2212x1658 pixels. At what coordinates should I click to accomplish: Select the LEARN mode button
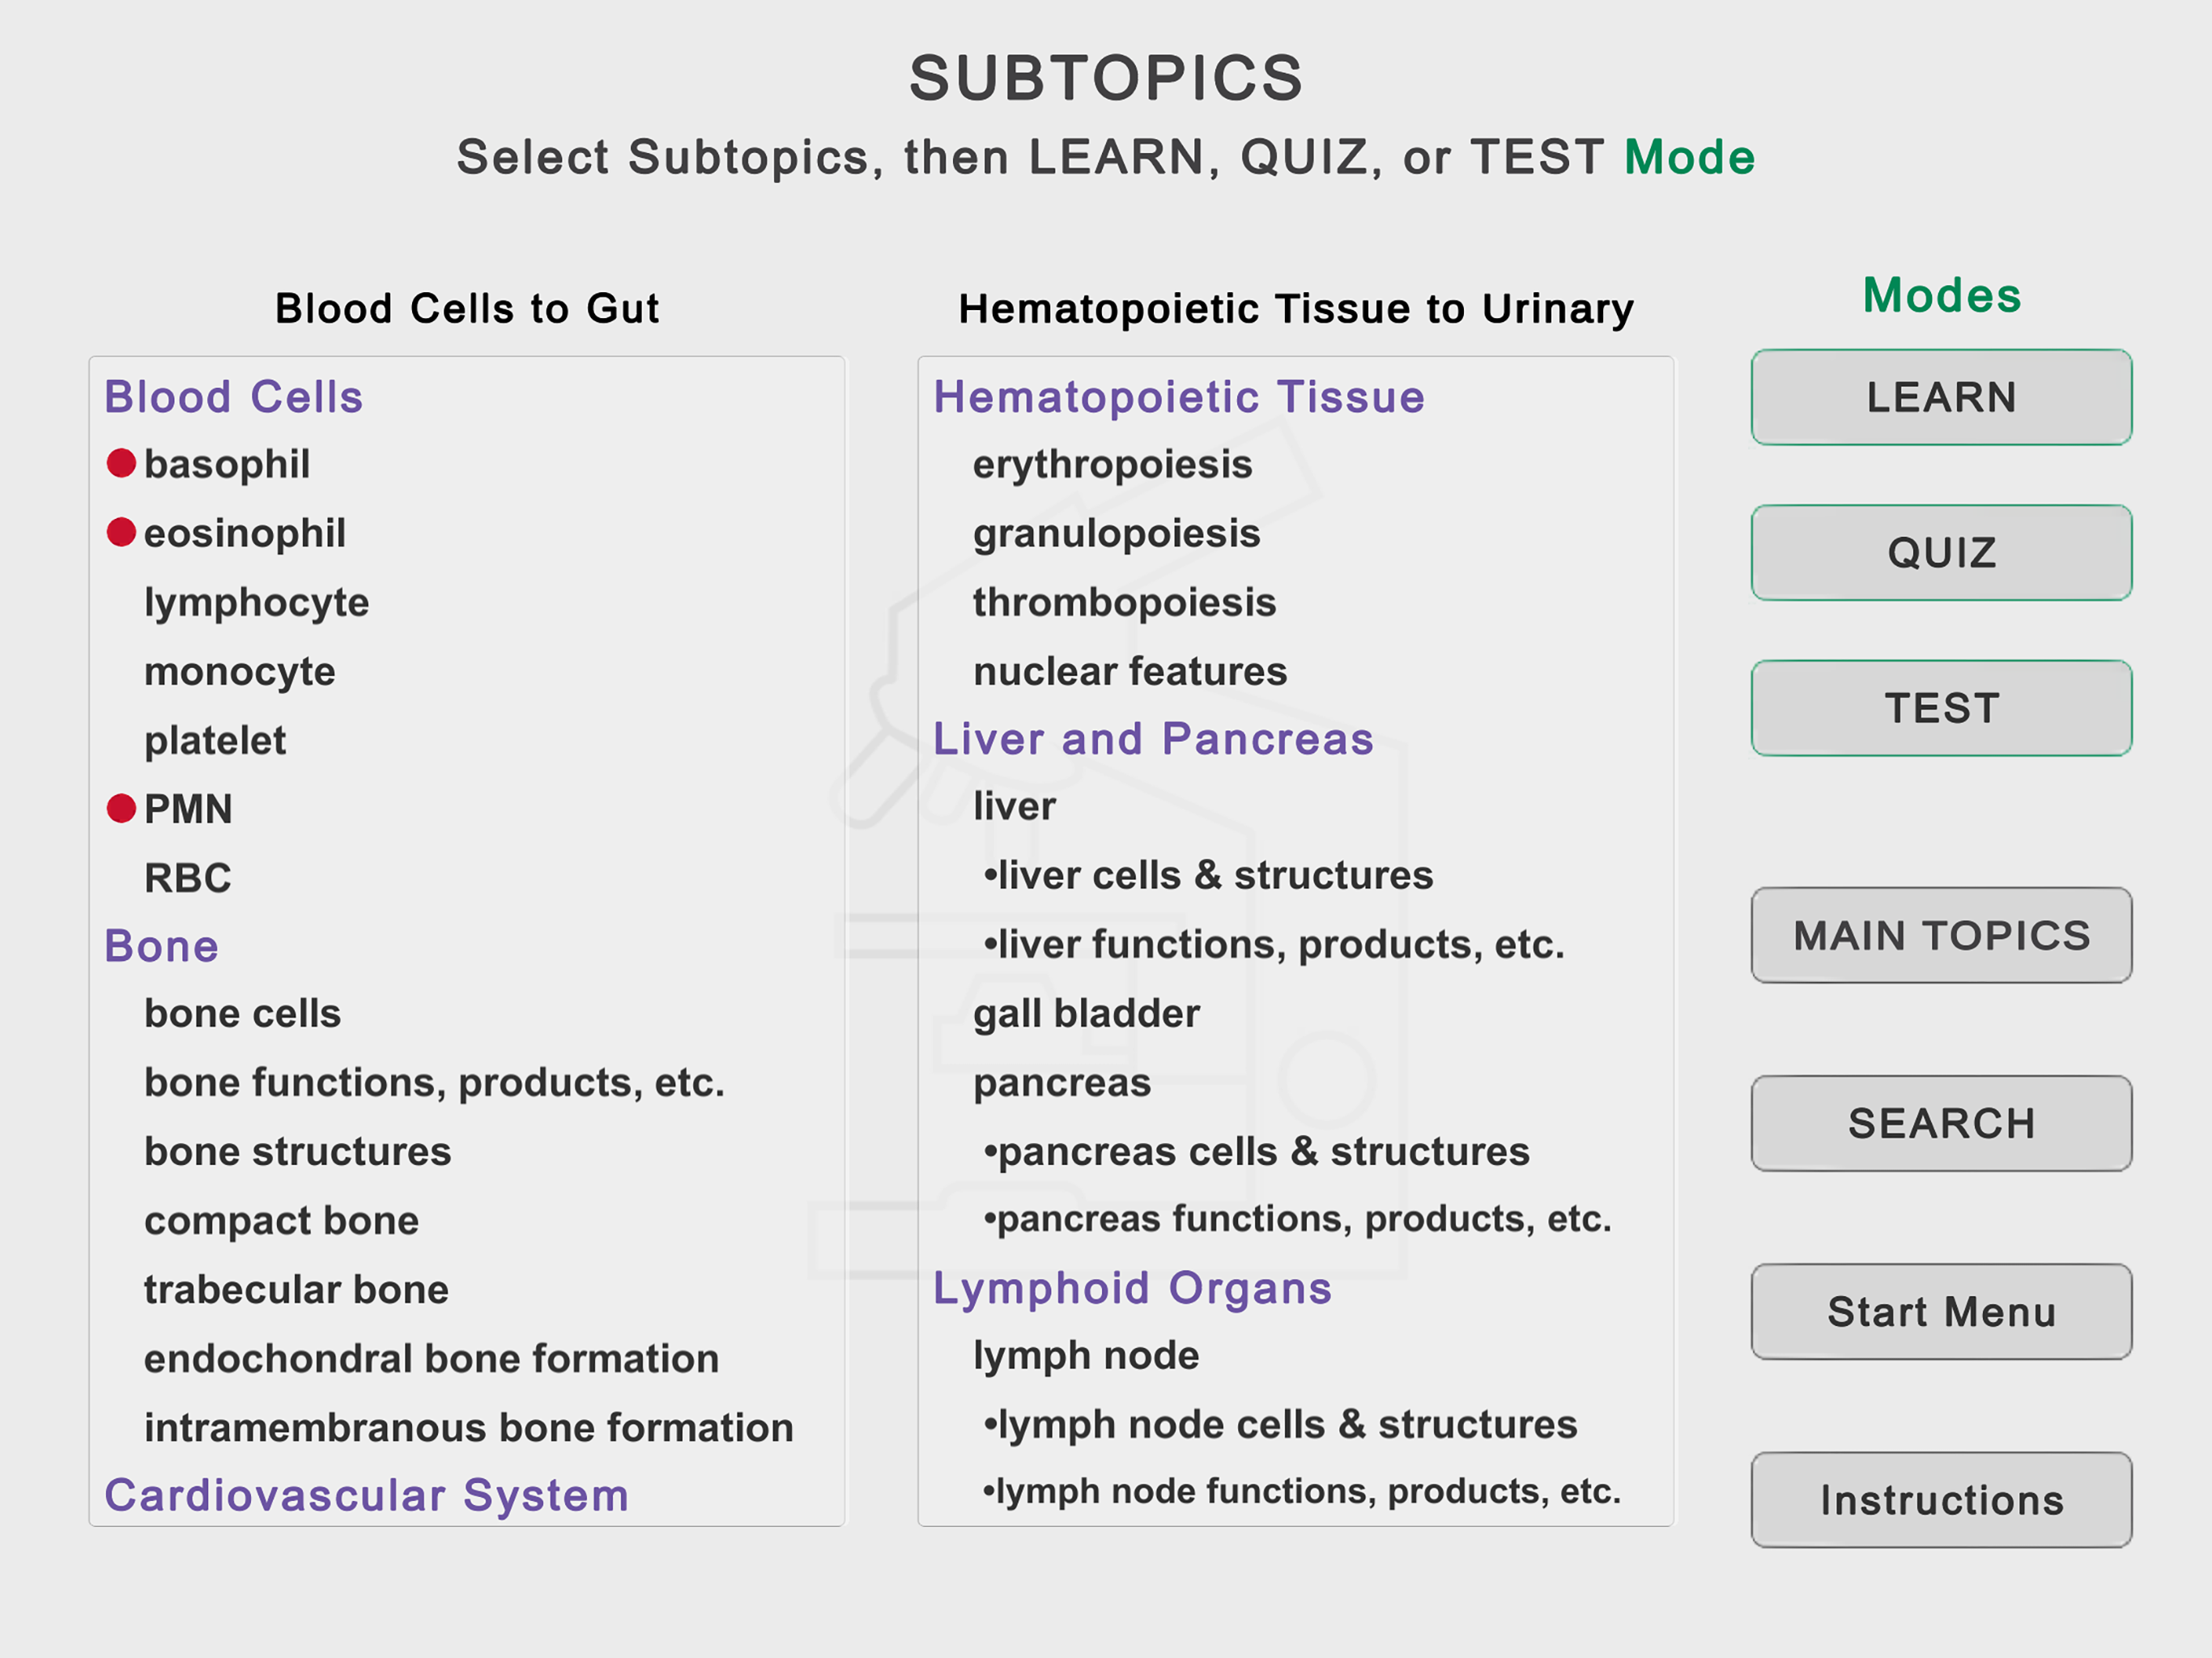tap(1940, 396)
